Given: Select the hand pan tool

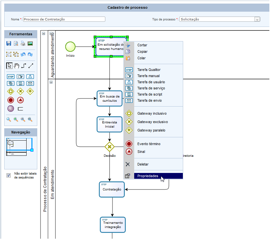Looking at the screenshot, I should pyautogui.click(x=16, y=66).
